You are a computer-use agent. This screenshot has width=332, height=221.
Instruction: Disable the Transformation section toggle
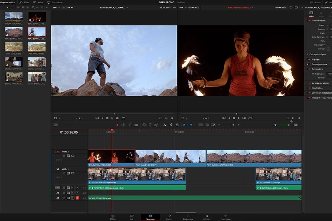pyautogui.click(x=308, y=20)
